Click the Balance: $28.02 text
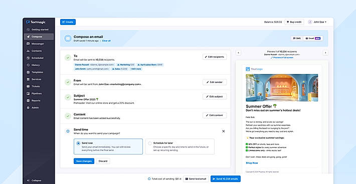This screenshot has width=356, height=184. click(273, 22)
